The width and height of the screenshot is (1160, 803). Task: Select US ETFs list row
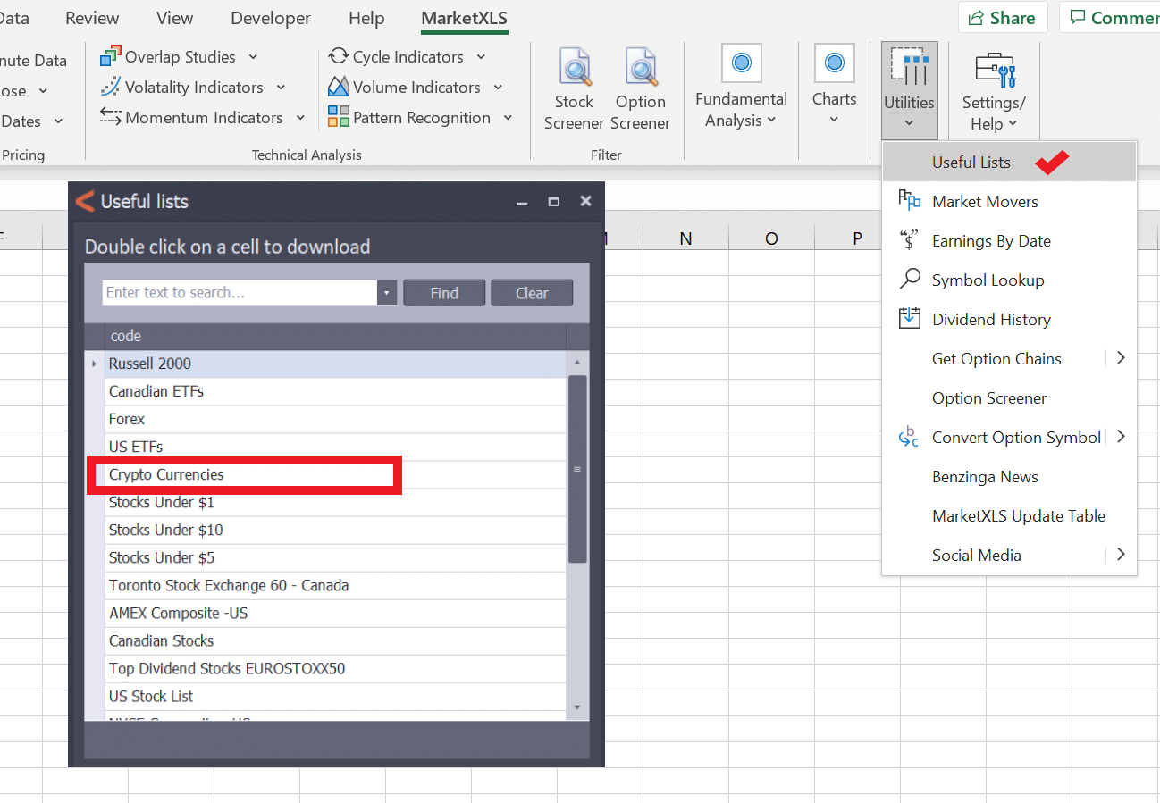335,447
